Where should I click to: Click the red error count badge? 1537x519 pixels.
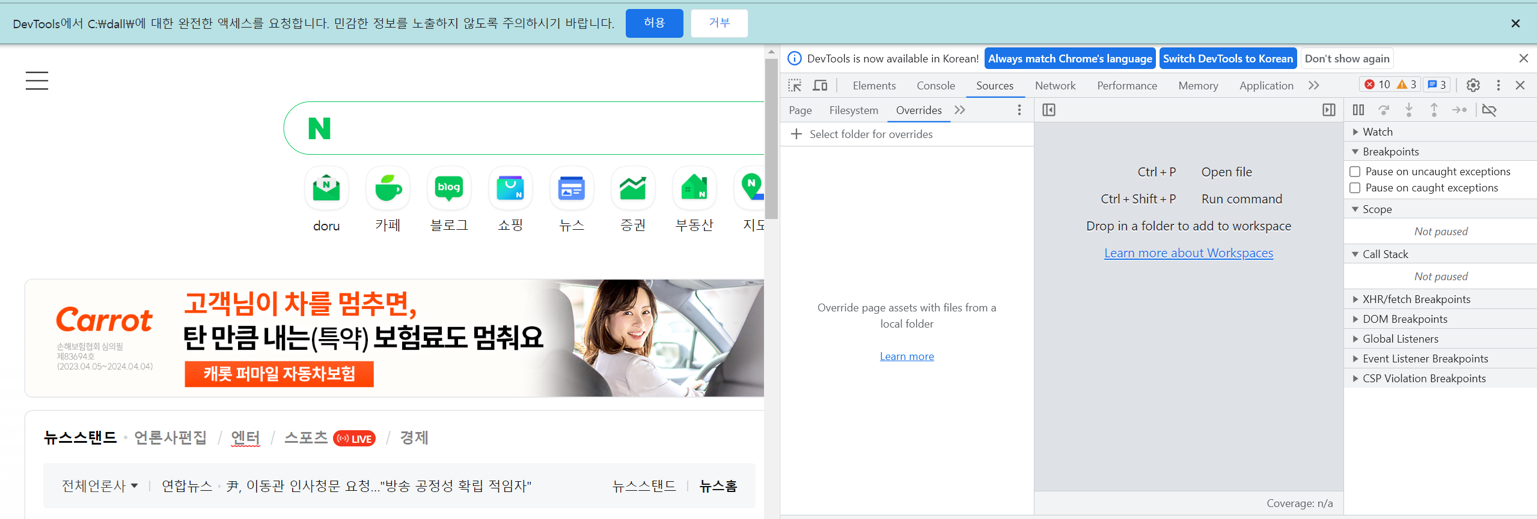[x=1377, y=85]
